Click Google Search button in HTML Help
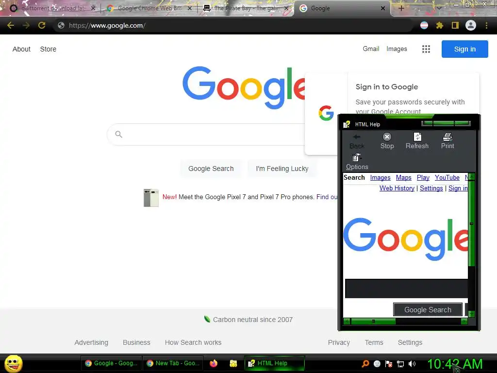The image size is (497, 373). (428, 309)
